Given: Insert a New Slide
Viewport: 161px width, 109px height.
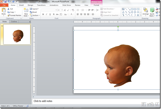Looking at the screenshot, I should (x=26, y=12).
